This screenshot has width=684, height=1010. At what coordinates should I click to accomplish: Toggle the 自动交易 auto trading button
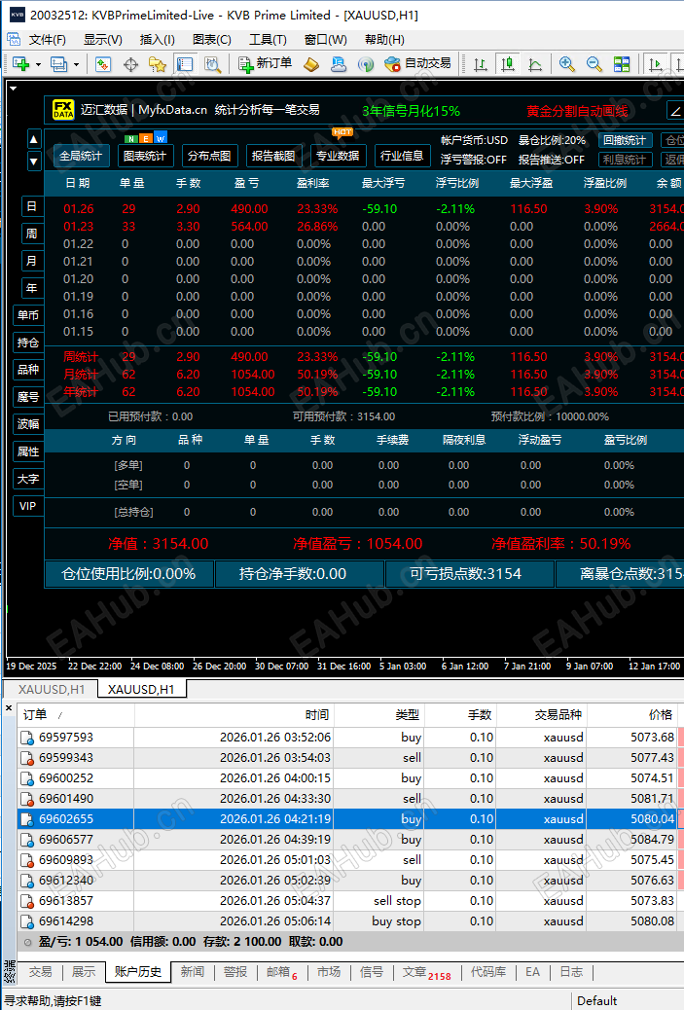(417, 63)
